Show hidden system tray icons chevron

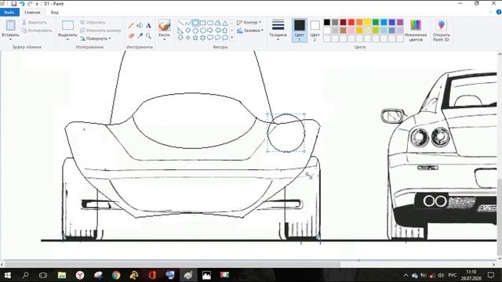[406, 275]
